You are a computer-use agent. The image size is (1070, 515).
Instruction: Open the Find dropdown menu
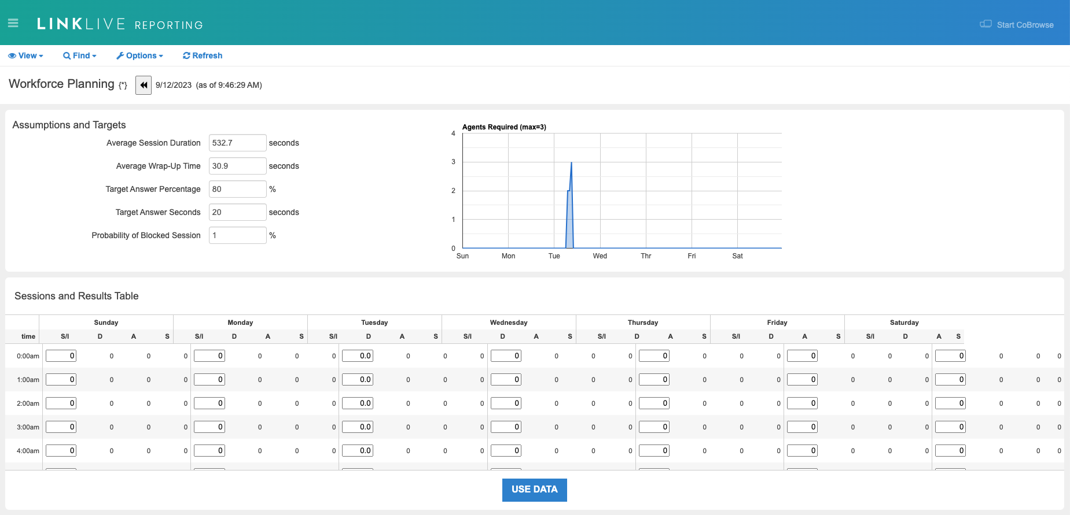coord(80,55)
